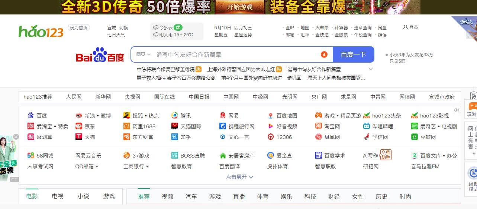Open the 爱奇艺 icon
The image size is (477, 209).
pos(415,126)
